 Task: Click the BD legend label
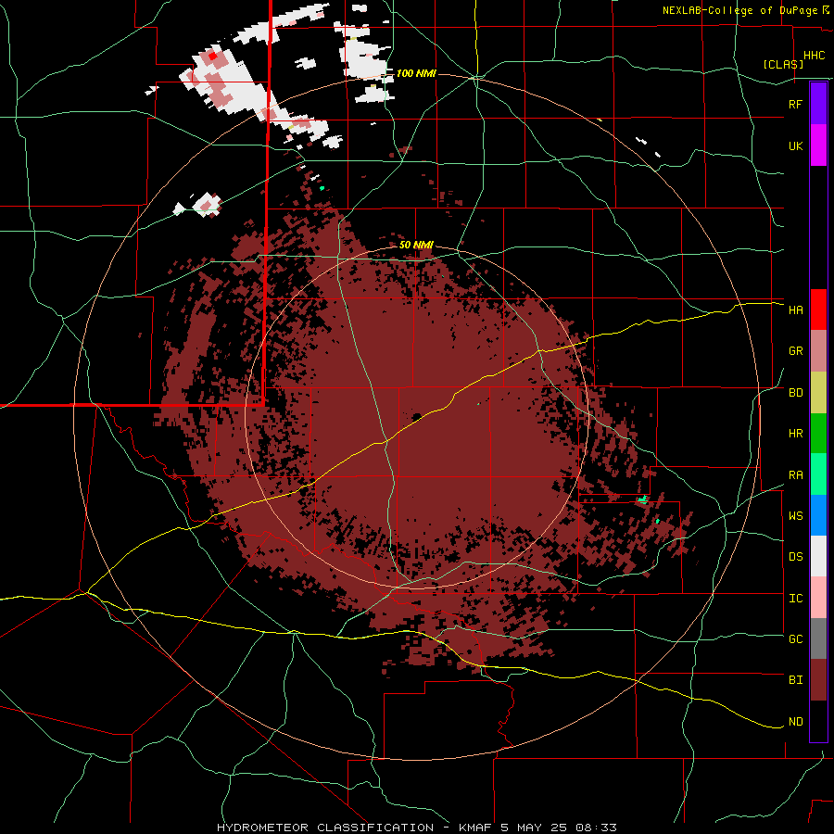point(795,393)
